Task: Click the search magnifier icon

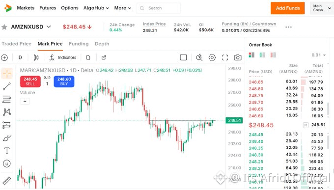Action: (142, 8)
